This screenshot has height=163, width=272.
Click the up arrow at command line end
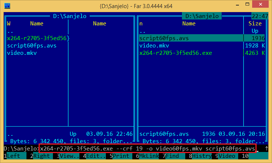point(266,149)
